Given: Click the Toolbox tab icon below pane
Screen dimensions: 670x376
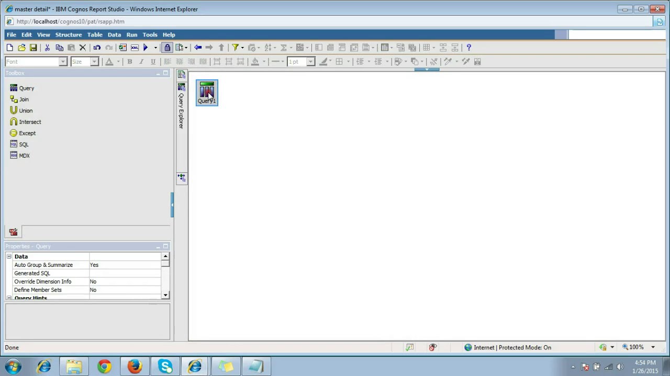Looking at the screenshot, I should point(13,232).
